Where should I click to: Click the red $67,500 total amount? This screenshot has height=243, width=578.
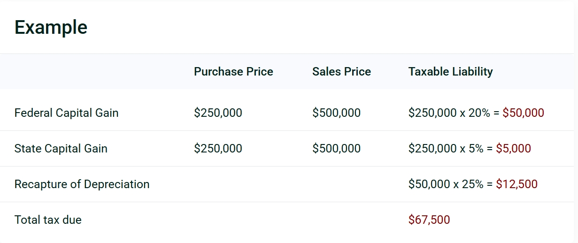coord(429,220)
